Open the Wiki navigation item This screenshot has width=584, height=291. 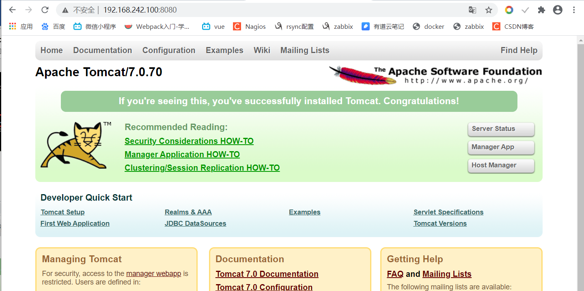(x=262, y=50)
